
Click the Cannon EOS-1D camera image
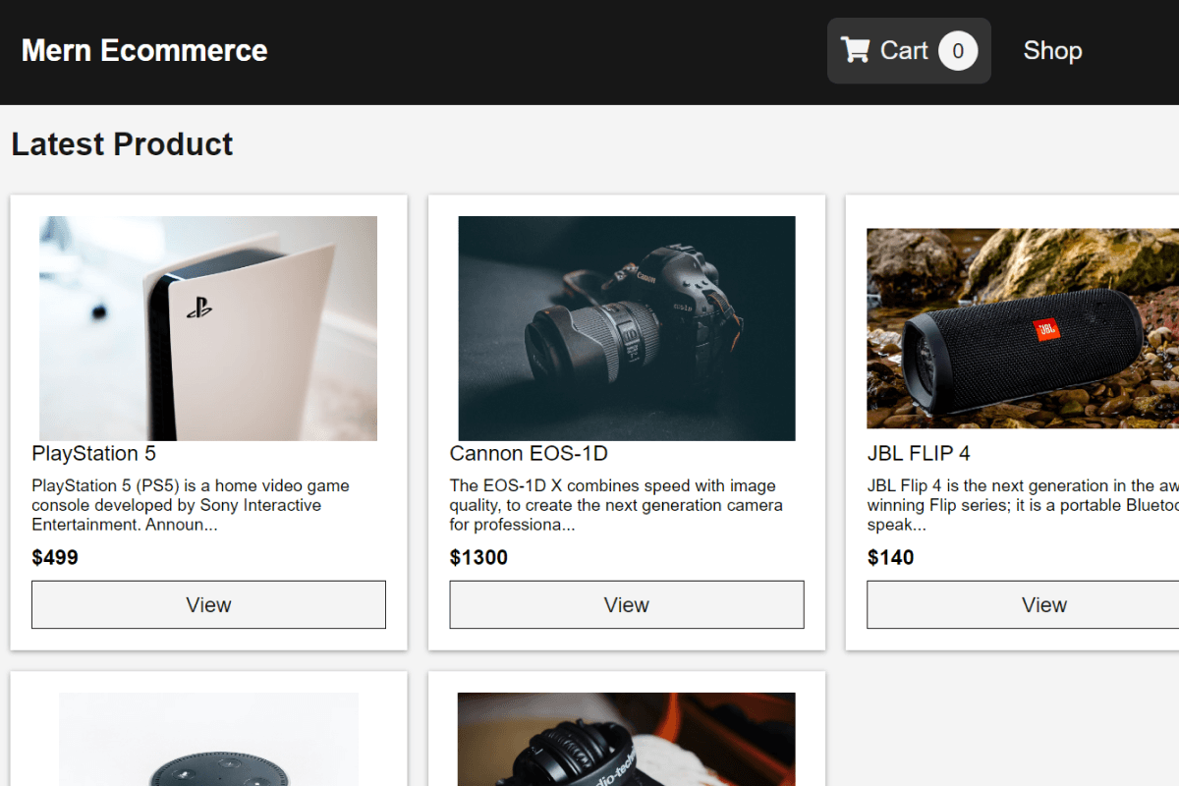[626, 328]
